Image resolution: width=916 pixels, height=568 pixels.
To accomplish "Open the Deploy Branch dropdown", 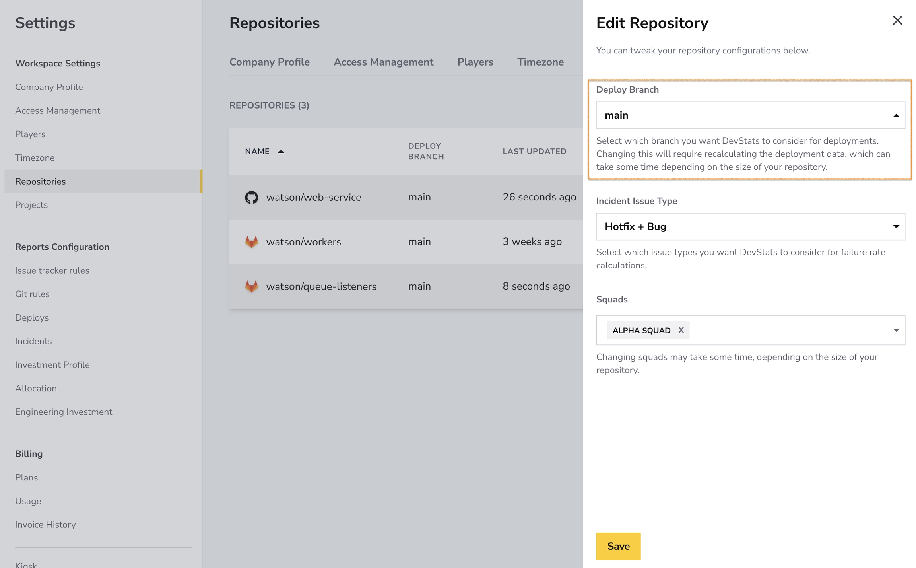I will (x=751, y=115).
